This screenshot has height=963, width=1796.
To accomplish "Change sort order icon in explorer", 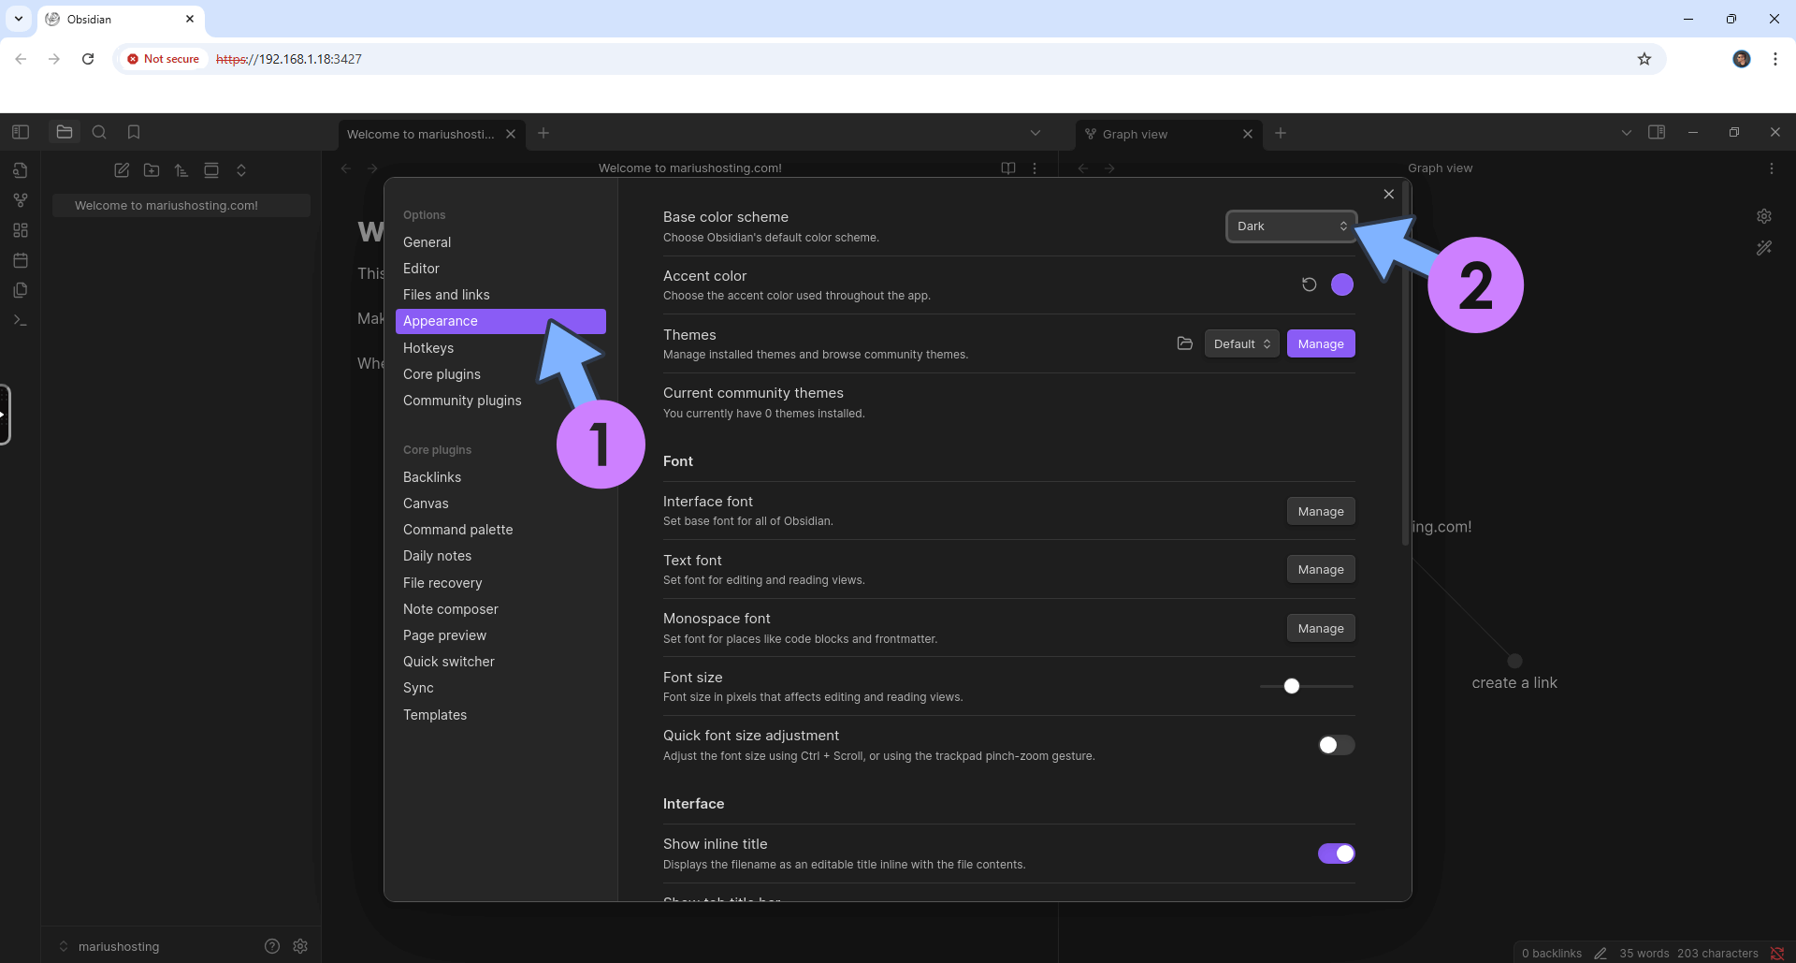I will point(181,170).
